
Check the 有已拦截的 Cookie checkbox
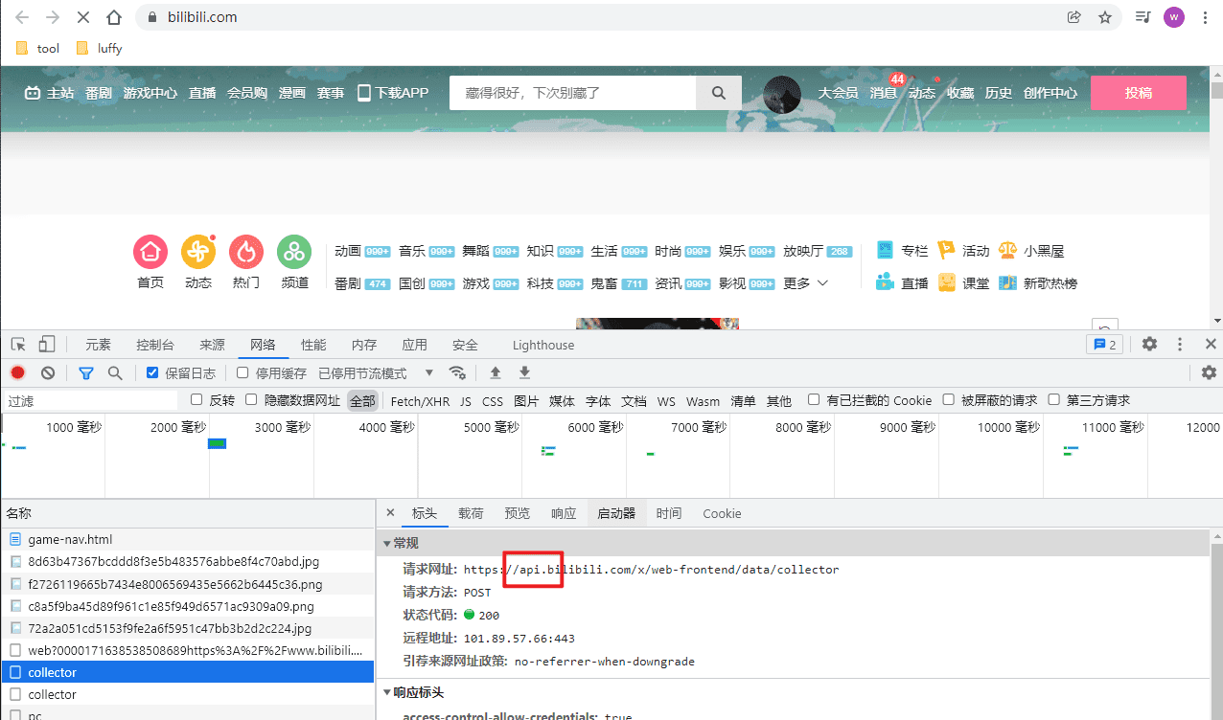click(x=814, y=399)
